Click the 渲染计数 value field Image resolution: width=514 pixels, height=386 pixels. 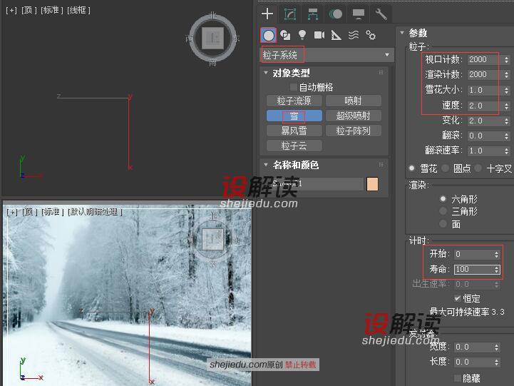coord(484,75)
